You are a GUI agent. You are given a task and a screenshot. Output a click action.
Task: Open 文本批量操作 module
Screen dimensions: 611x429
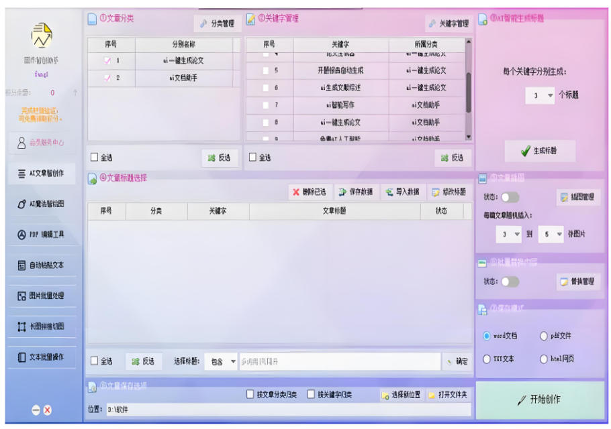(42, 357)
